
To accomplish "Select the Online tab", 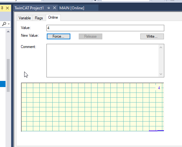I will (53, 17).
